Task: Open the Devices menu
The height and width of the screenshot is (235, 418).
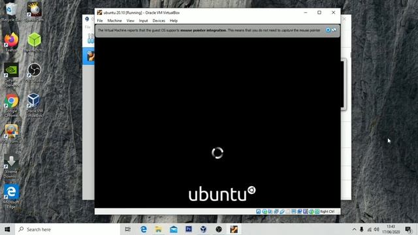Action: [159, 21]
